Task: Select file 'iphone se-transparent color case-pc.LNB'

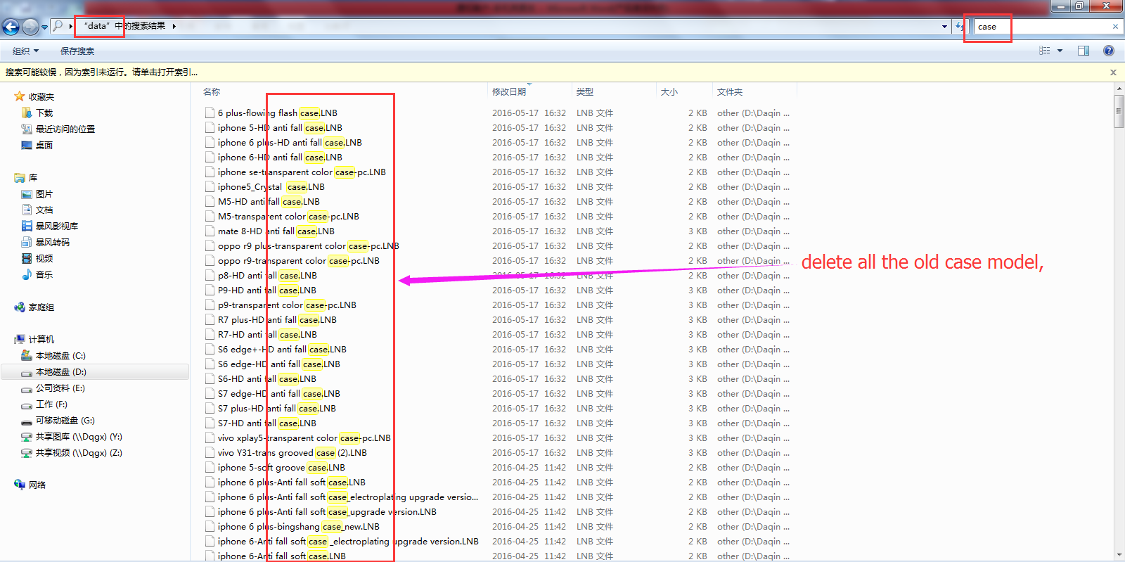Action: click(x=302, y=172)
